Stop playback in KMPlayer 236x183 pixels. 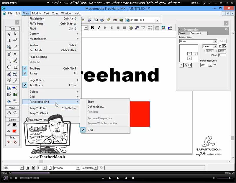(133, 178)
